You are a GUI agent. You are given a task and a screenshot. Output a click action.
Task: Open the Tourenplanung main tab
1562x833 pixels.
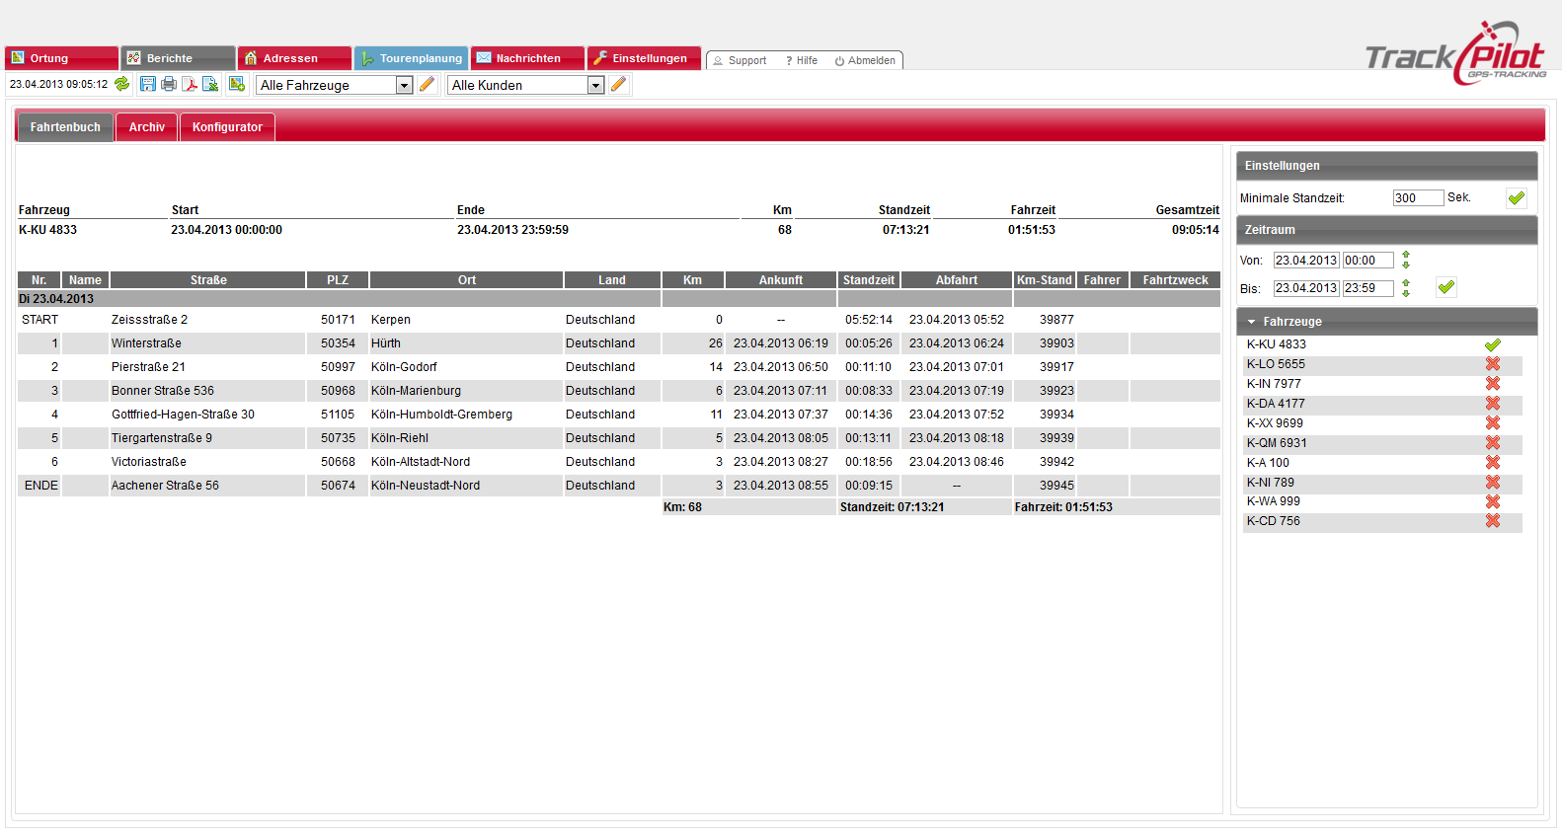tap(412, 58)
